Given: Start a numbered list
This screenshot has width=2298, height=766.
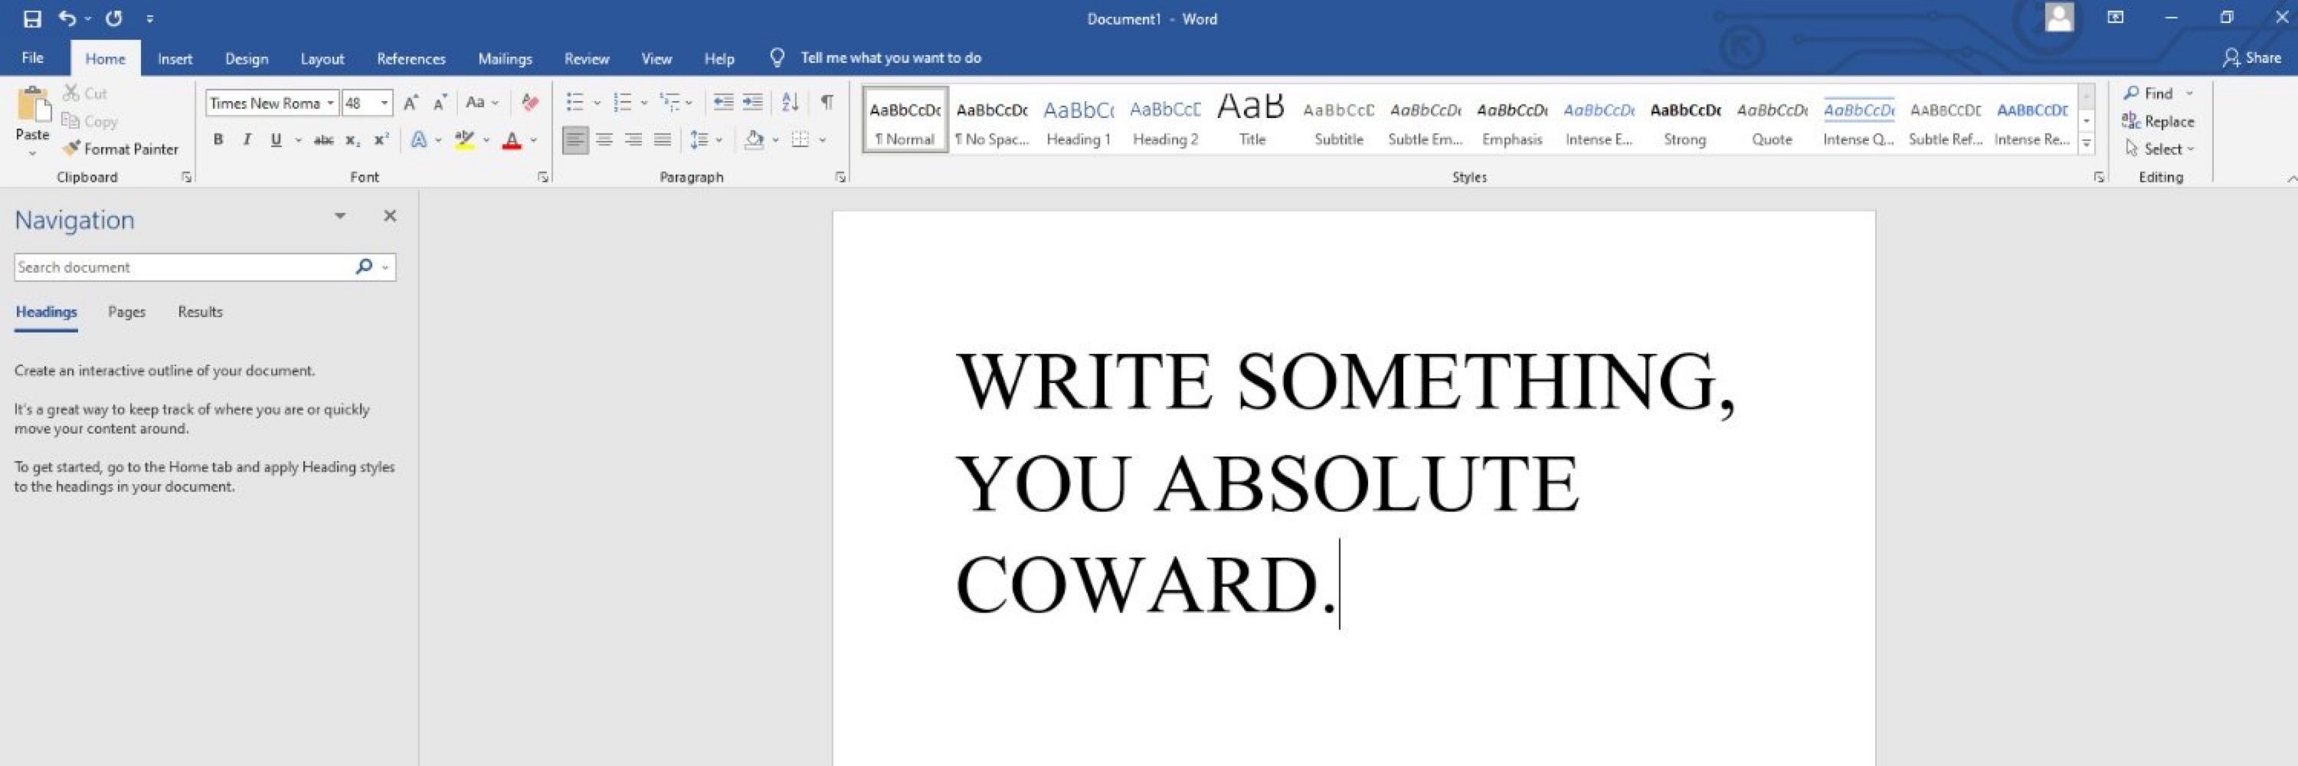Looking at the screenshot, I should (623, 103).
